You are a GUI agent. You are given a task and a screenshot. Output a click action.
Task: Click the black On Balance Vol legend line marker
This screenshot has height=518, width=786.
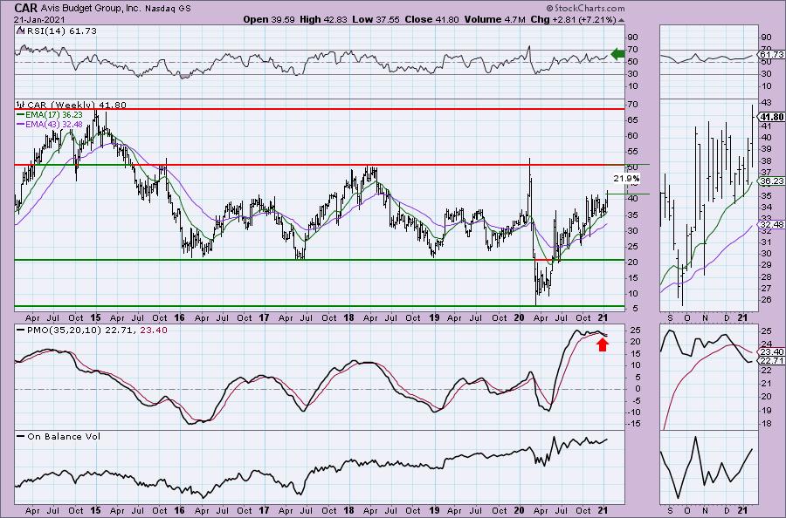(x=21, y=436)
